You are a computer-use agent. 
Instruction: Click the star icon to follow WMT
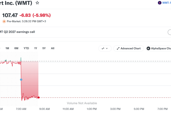[37, 3]
